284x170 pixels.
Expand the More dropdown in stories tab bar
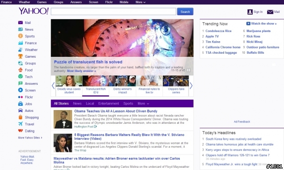(x=143, y=103)
